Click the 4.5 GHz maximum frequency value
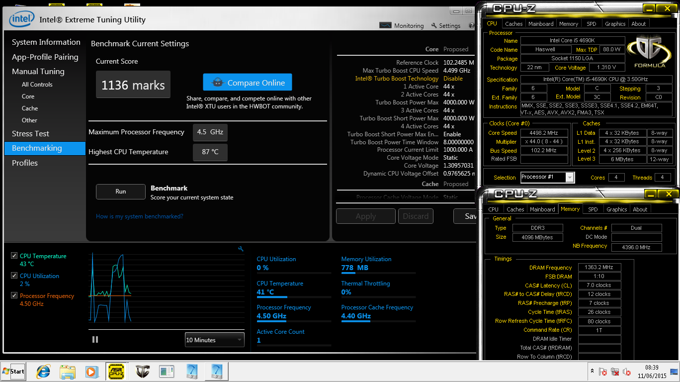 (210, 132)
